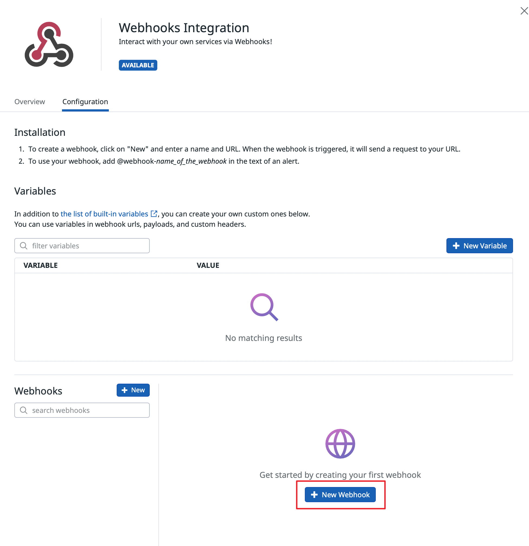Click the New button beside Webhooks heading
The image size is (529, 546).
click(133, 390)
